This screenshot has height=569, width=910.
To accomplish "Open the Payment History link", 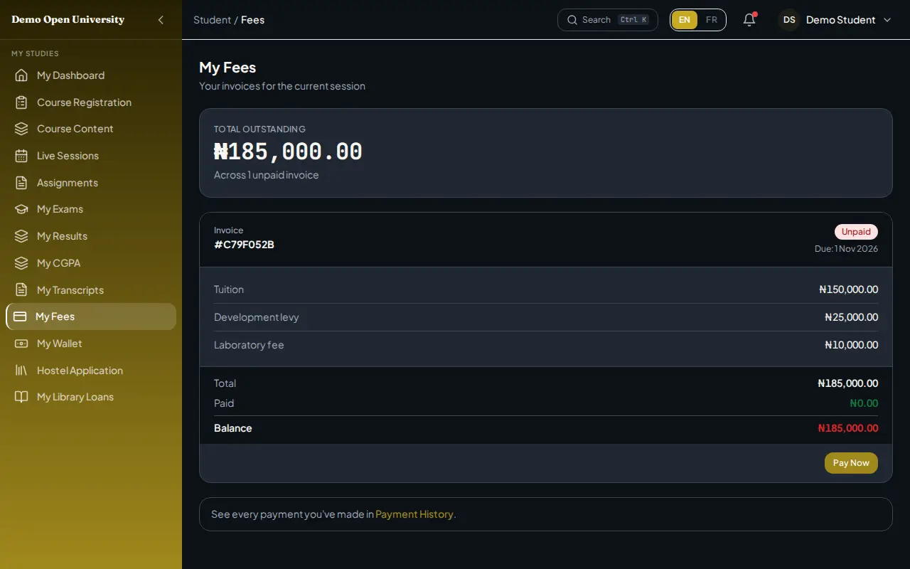I will [x=414, y=514].
